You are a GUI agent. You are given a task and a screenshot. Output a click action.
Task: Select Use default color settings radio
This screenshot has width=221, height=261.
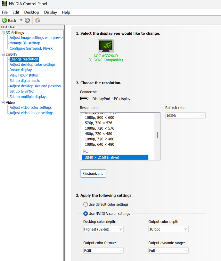pos(86,204)
